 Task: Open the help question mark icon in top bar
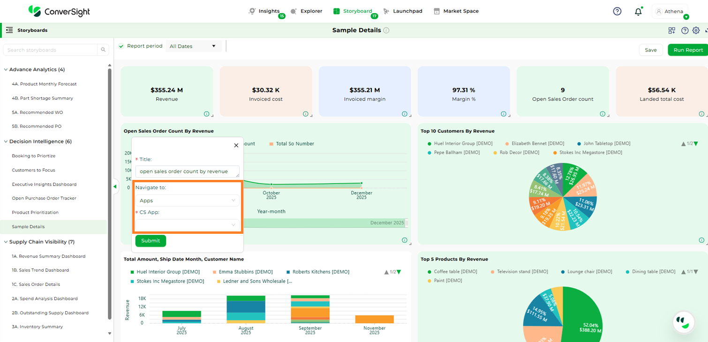(x=617, y=11)
